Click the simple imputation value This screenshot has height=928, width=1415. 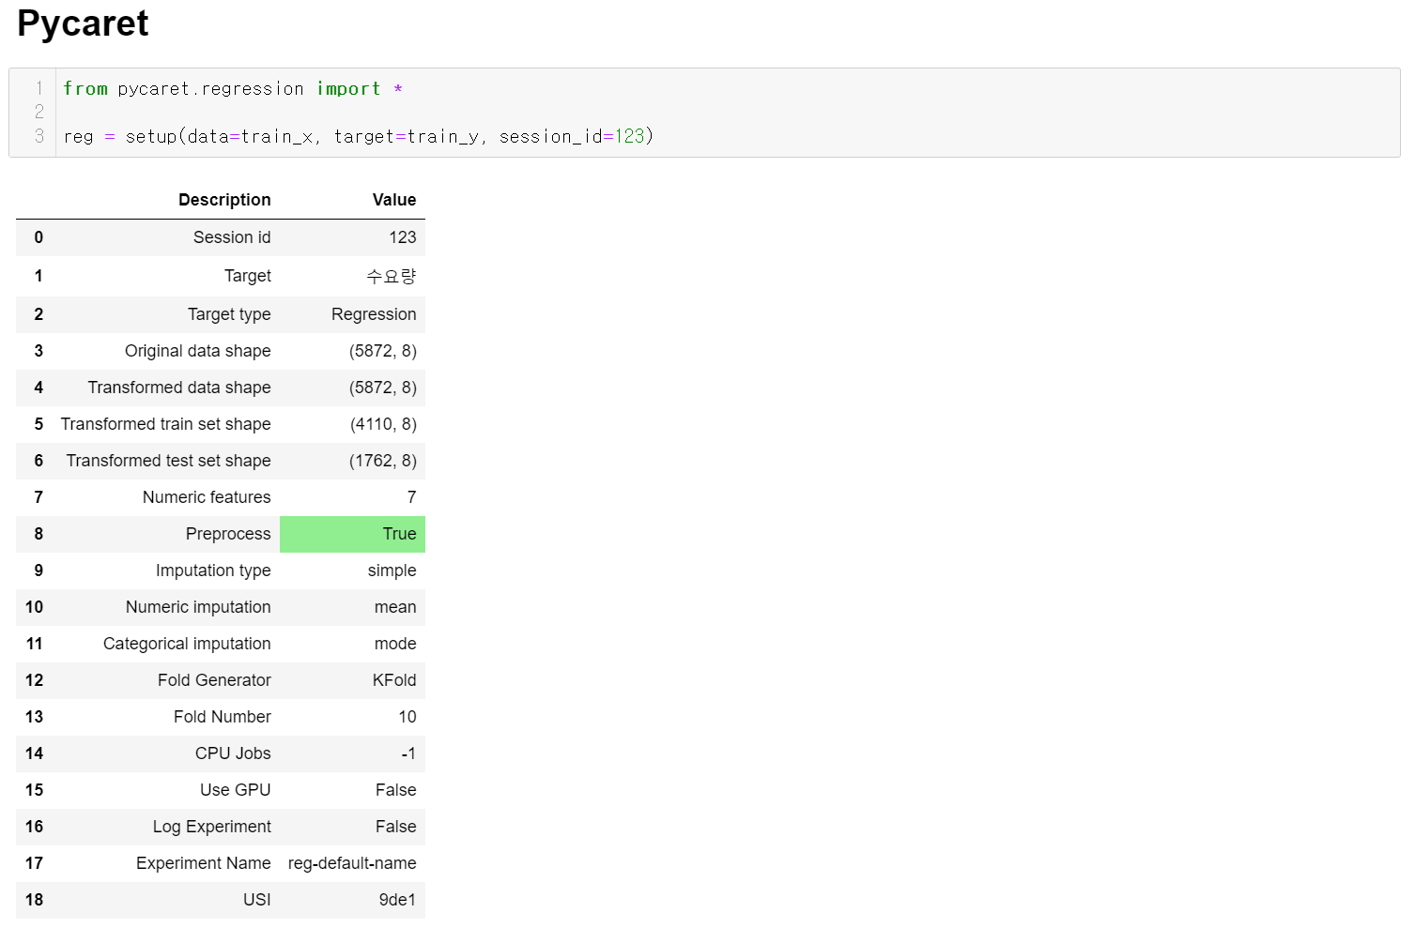point(392,570)
